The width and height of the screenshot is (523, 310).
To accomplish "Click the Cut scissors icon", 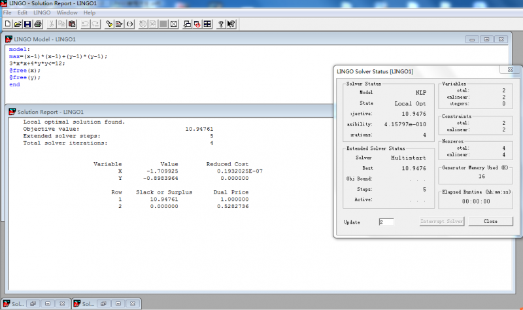I will point(52,24).
